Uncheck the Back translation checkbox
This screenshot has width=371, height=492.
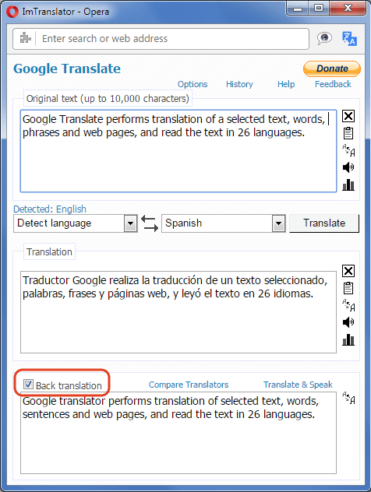tap(28, 384)
